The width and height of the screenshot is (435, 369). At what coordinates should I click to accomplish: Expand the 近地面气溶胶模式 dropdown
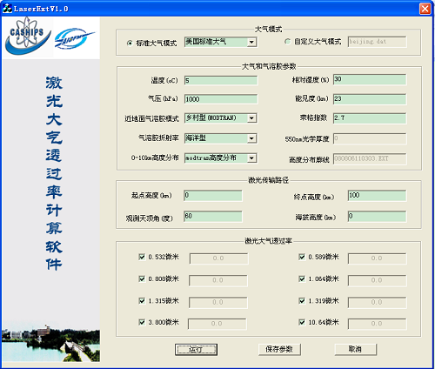[x=251, y=118]
